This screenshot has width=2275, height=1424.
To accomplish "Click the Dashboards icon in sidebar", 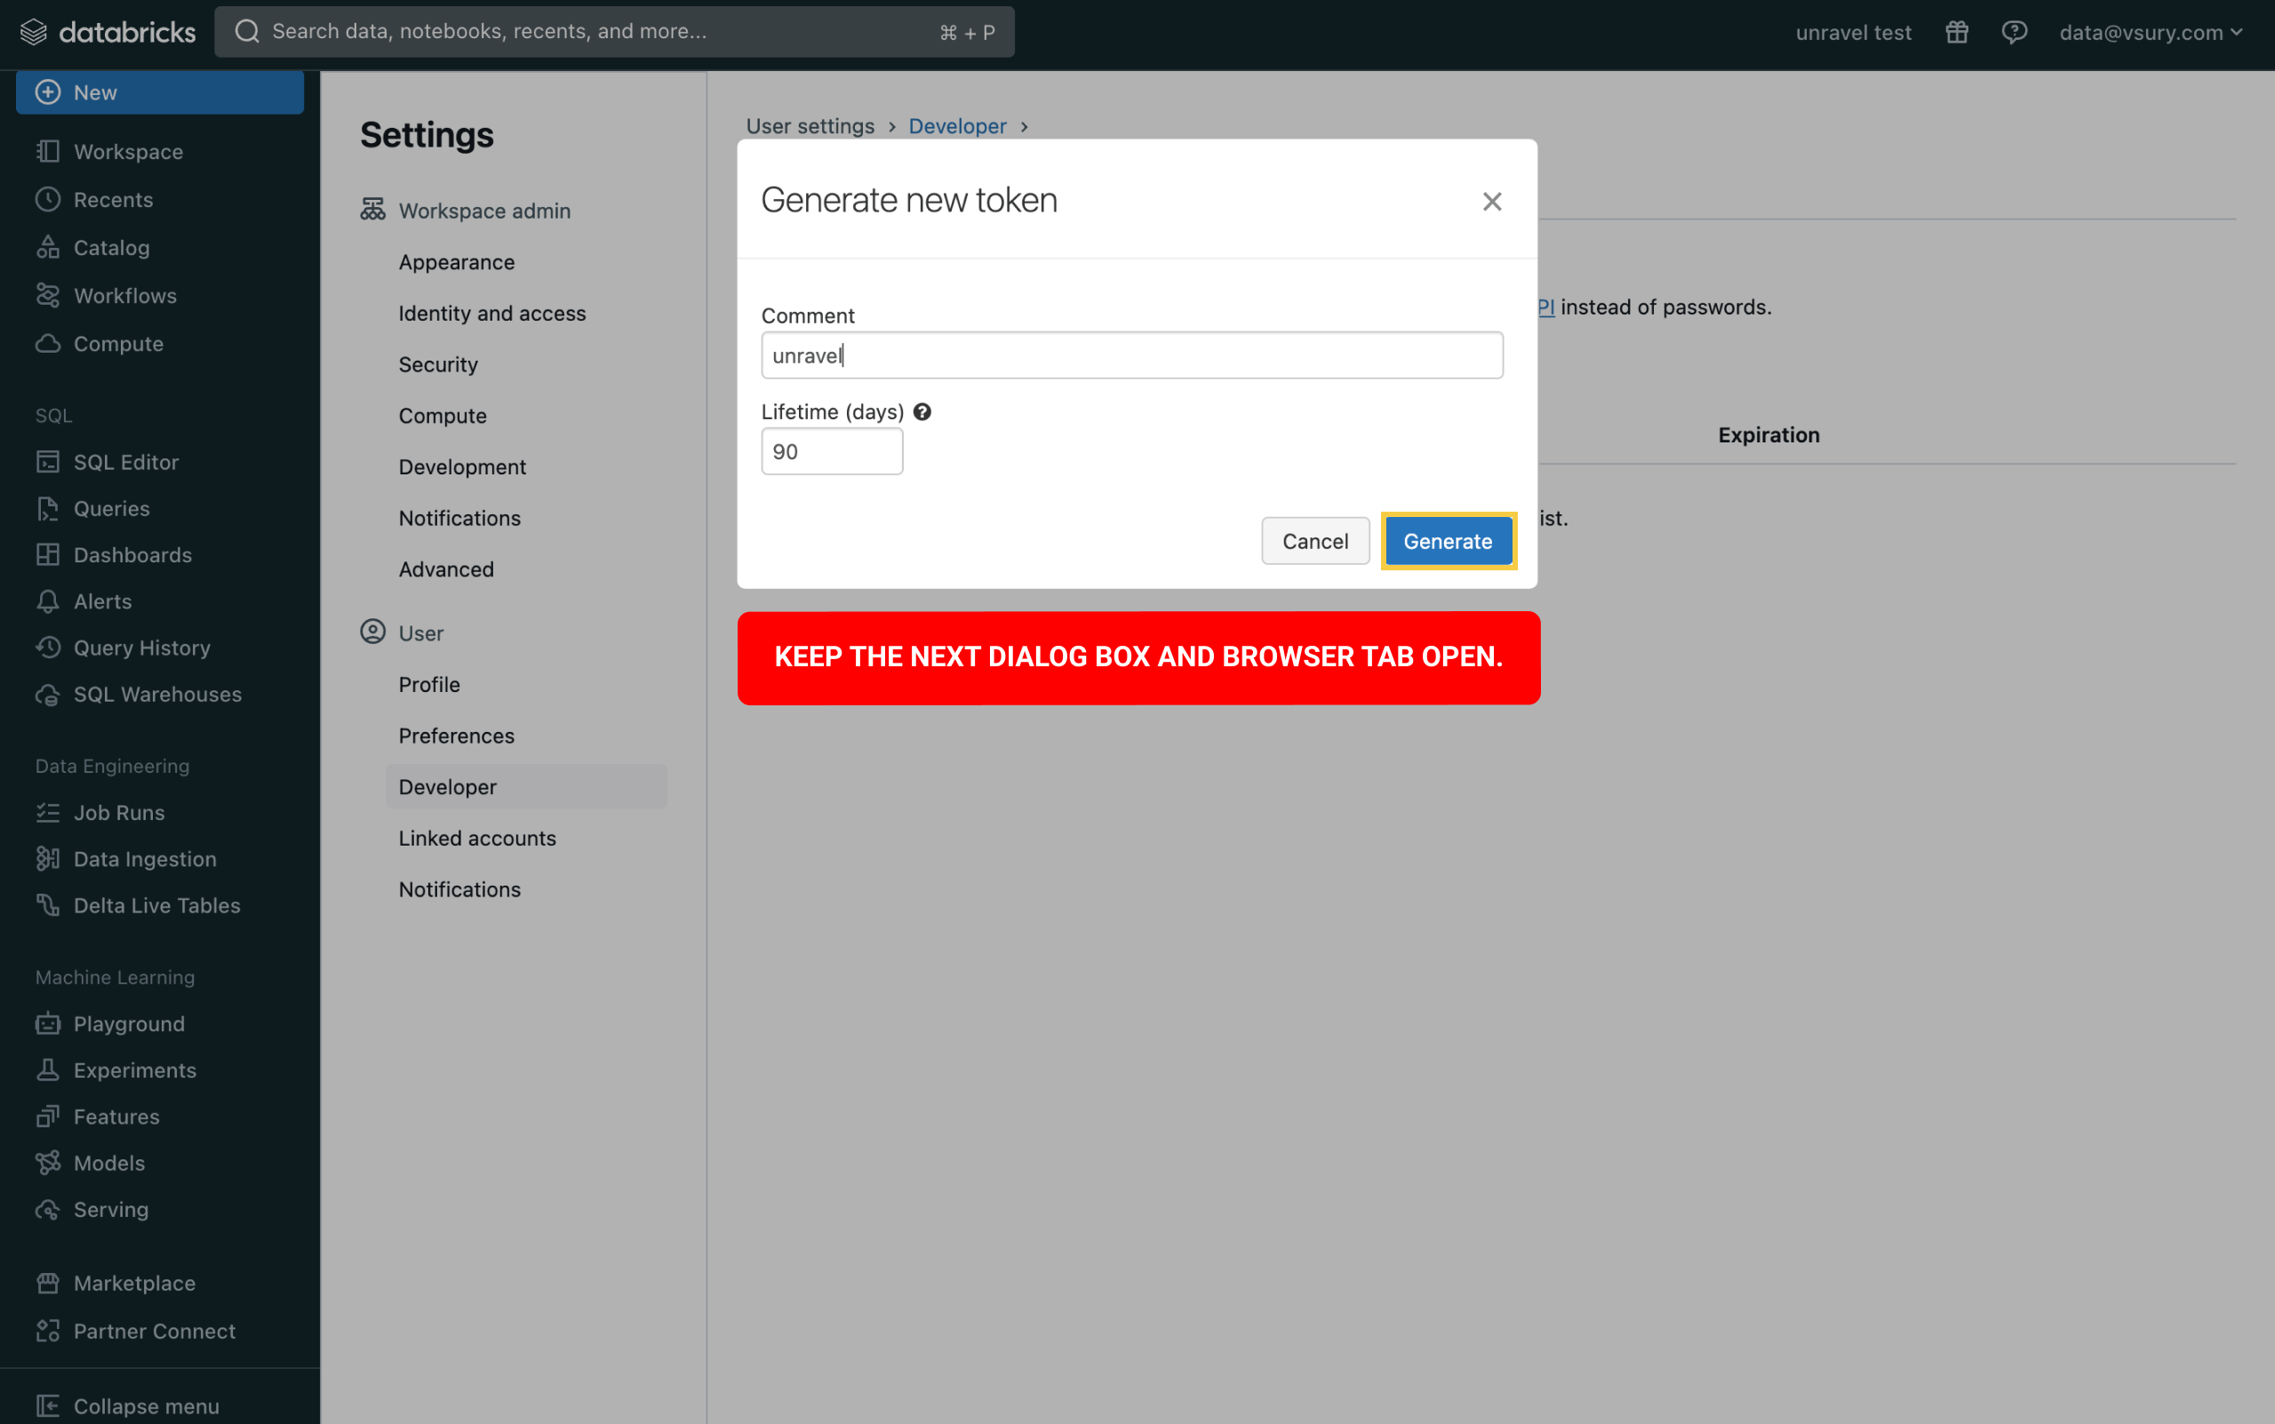I will tap(48, 554).
